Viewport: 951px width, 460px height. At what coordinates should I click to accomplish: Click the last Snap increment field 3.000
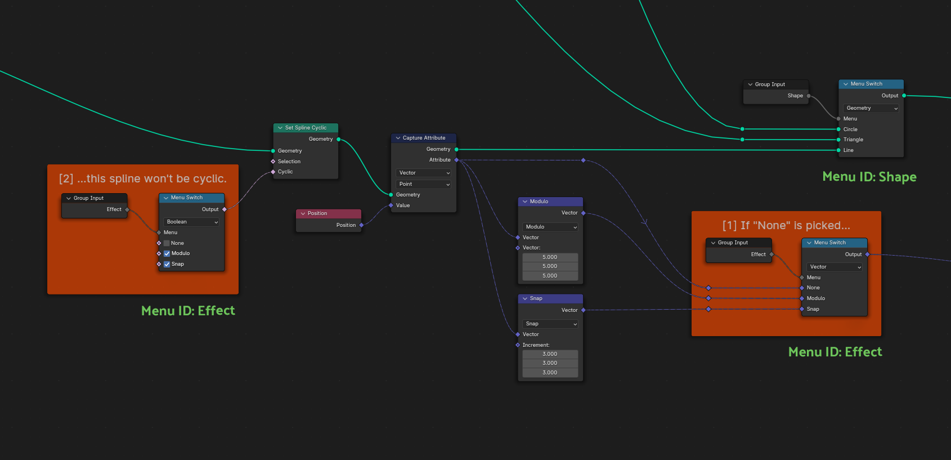point(550,373)
